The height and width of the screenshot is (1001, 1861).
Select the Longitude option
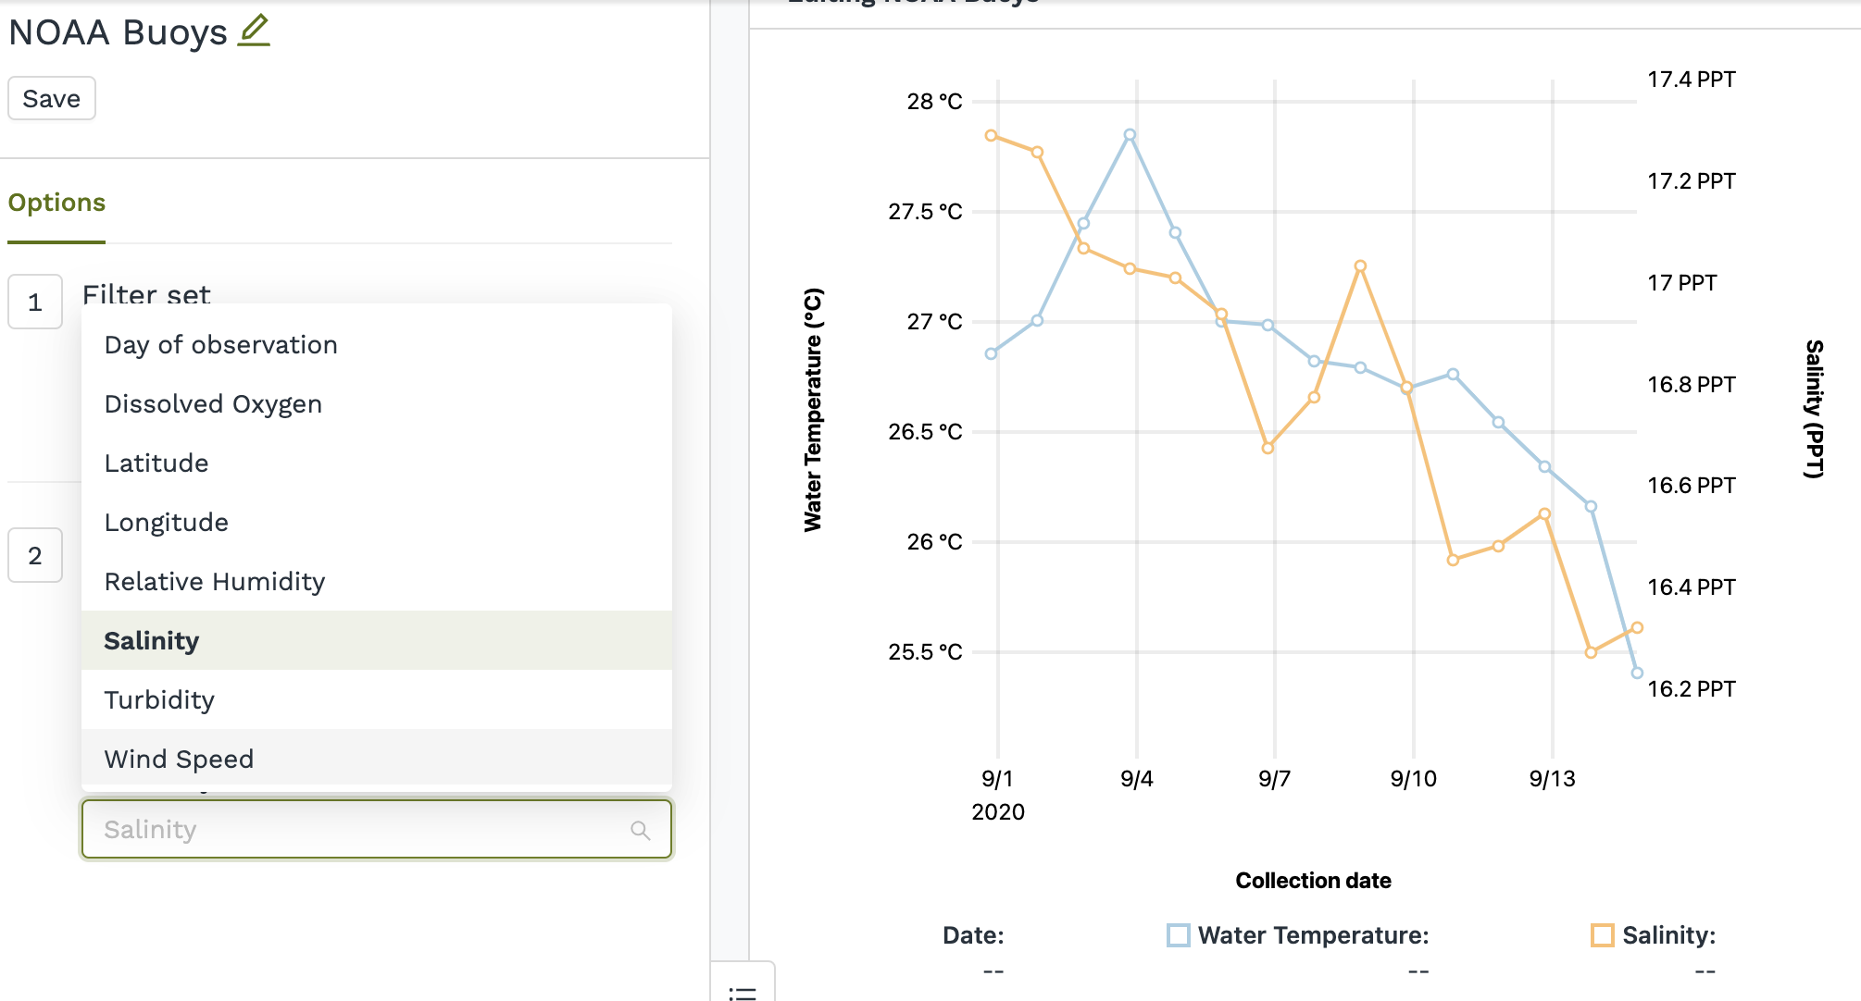167,523
